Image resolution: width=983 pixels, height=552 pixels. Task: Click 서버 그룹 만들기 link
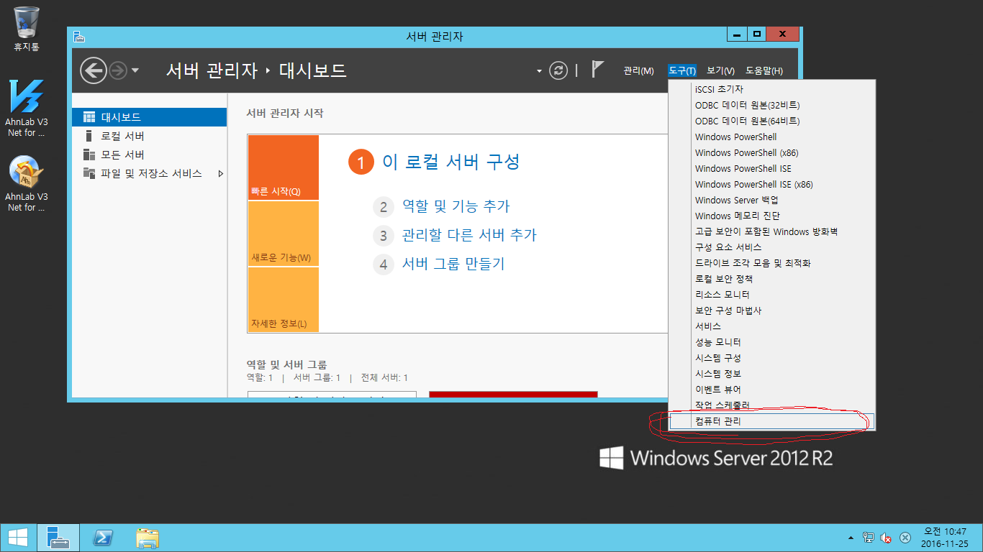pyautogui.click(x=453, y=264)
